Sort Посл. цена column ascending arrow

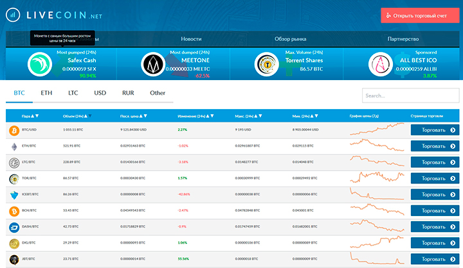[x=141, y=116]
